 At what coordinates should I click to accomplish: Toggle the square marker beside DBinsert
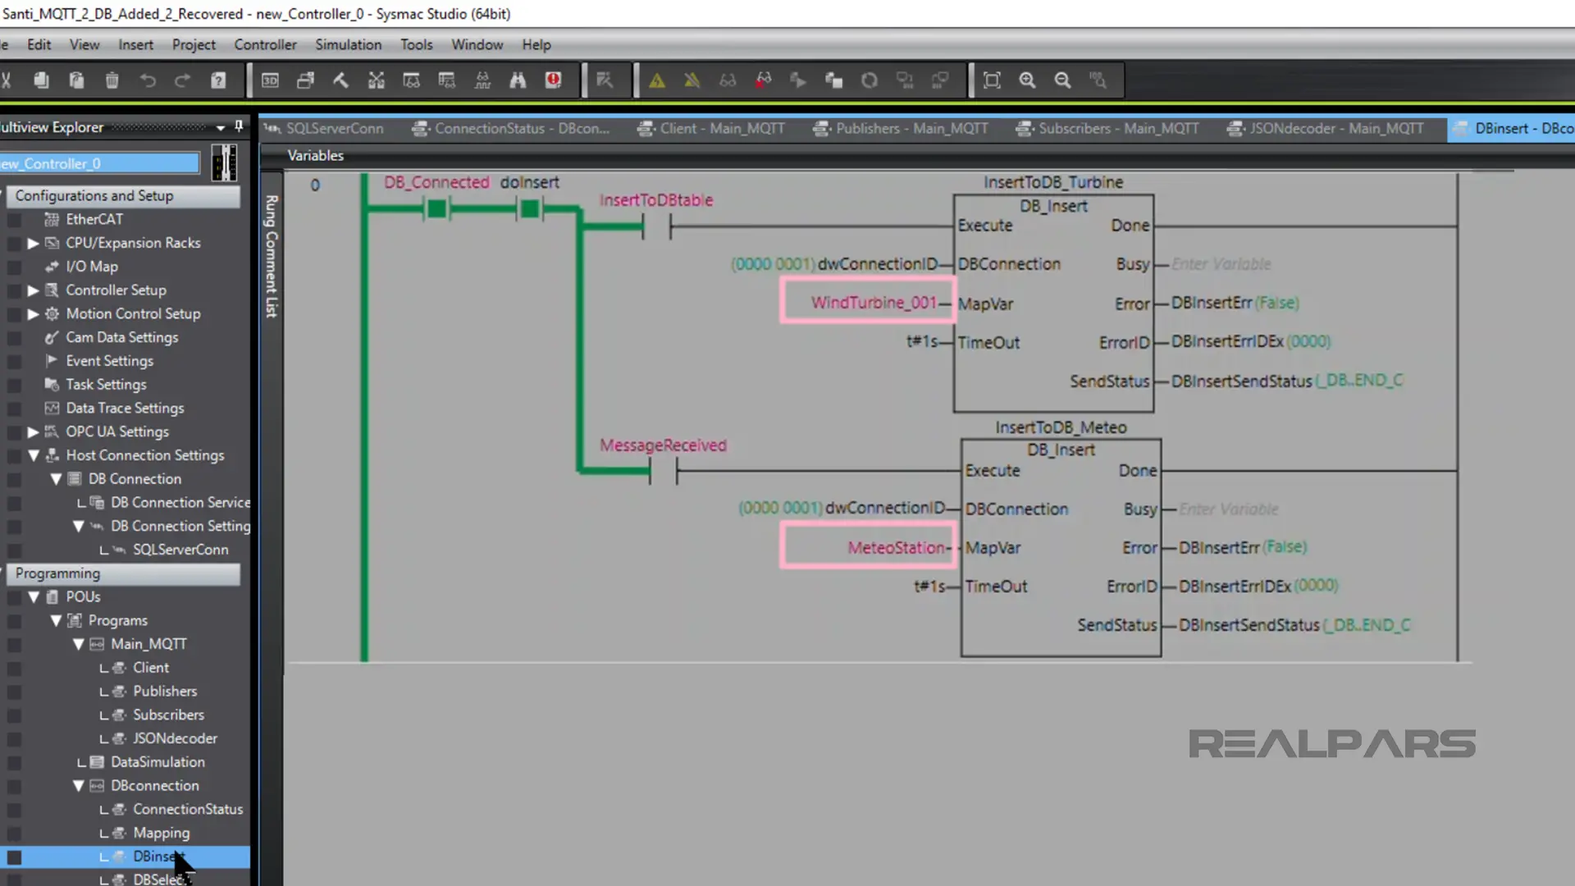(14, 857)
